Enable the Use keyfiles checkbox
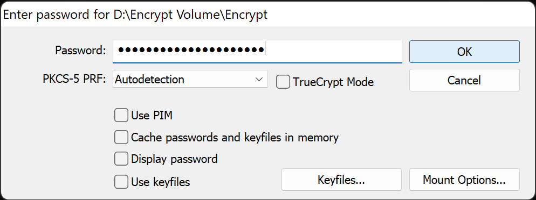Image resolution: width=536 pixels, height=200 pixels. pyautogui.click(x=121, y=182)
